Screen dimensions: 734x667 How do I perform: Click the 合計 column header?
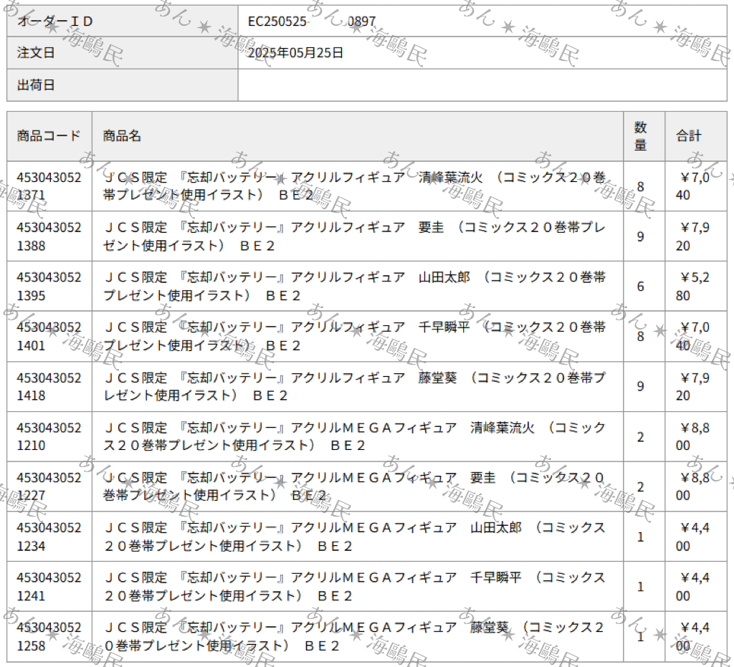[x=695, y=136]
